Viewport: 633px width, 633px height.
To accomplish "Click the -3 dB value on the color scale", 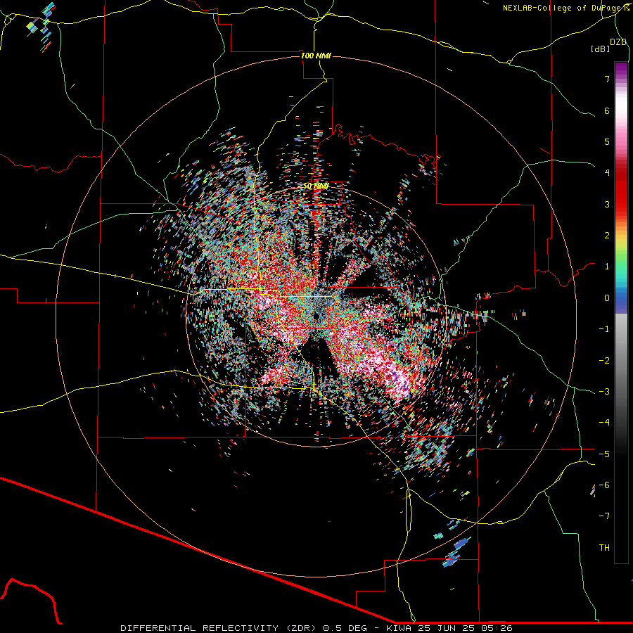I will click(x=604, y=392).
